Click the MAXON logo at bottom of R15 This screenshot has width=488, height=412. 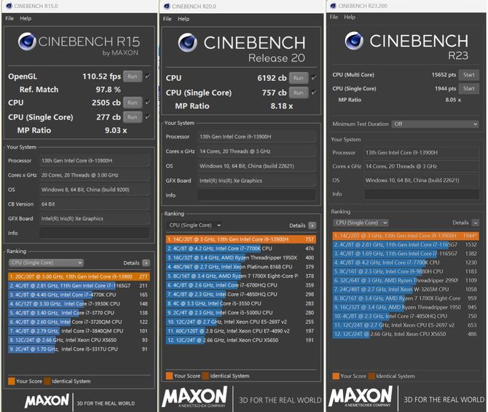coord(47,401)
